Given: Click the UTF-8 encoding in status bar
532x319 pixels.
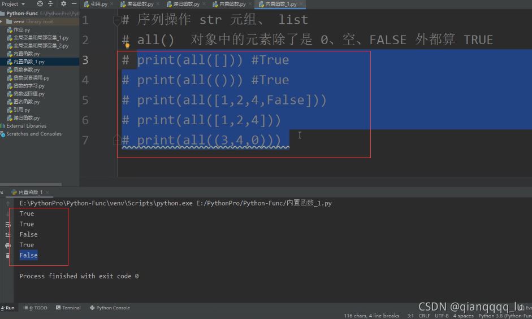Looking at the screenshot, I should (442, 316).
